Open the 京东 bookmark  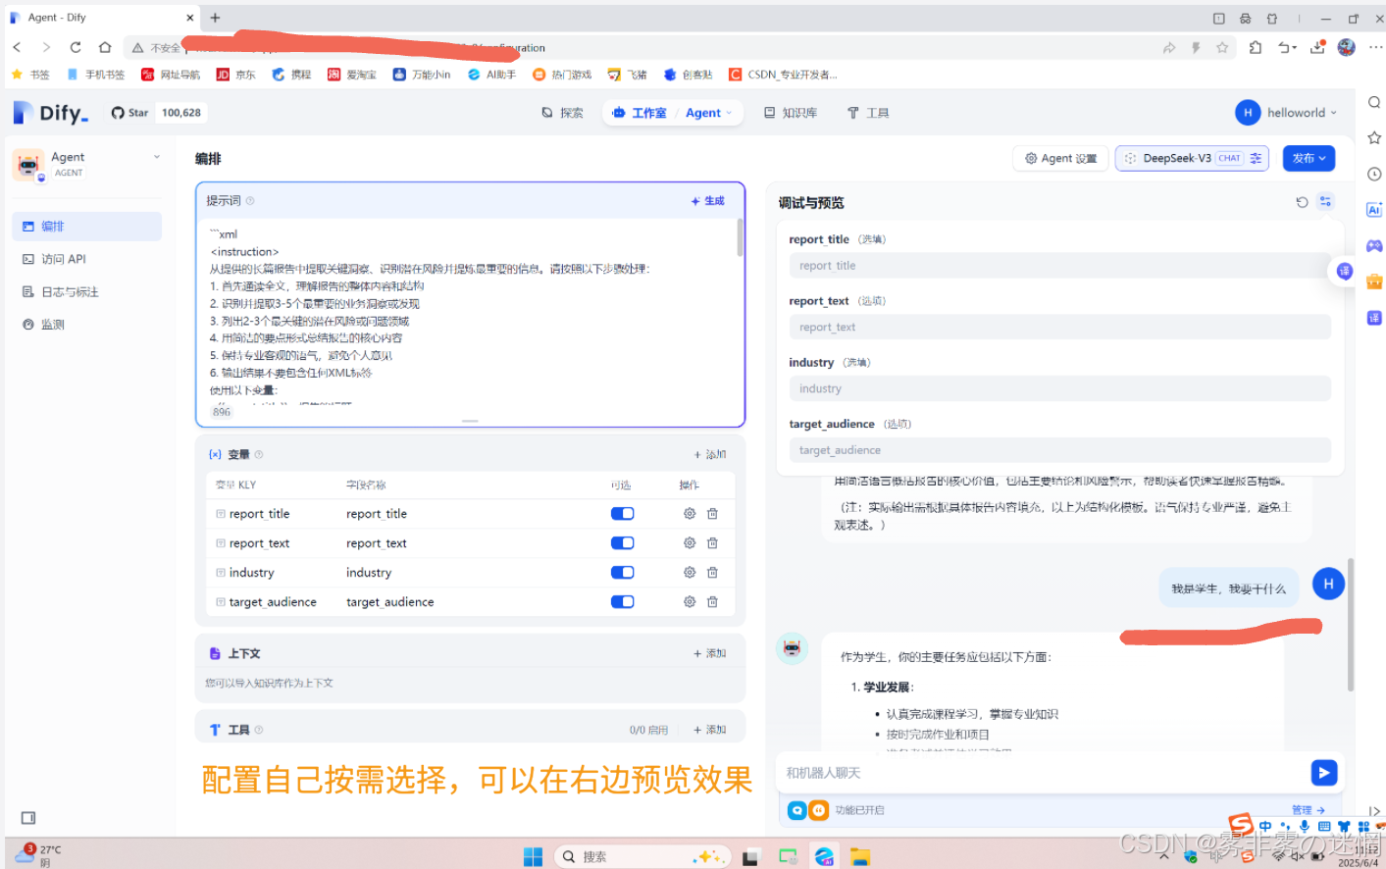point(235,75)
